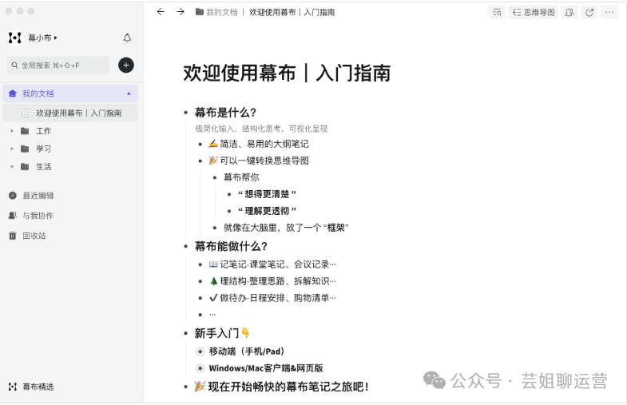Open notifications bell icon
This screenshot has width=627, height=405.
[127, 38]
